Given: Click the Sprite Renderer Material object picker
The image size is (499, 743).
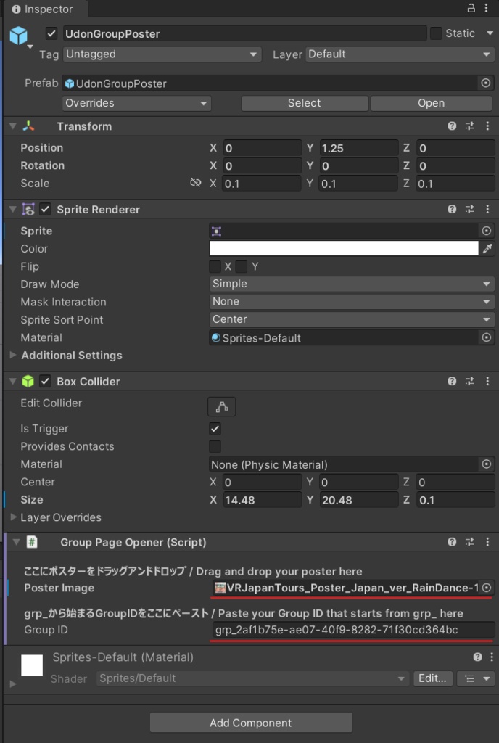Looking at the screenshot, I should tap(486, 337).
